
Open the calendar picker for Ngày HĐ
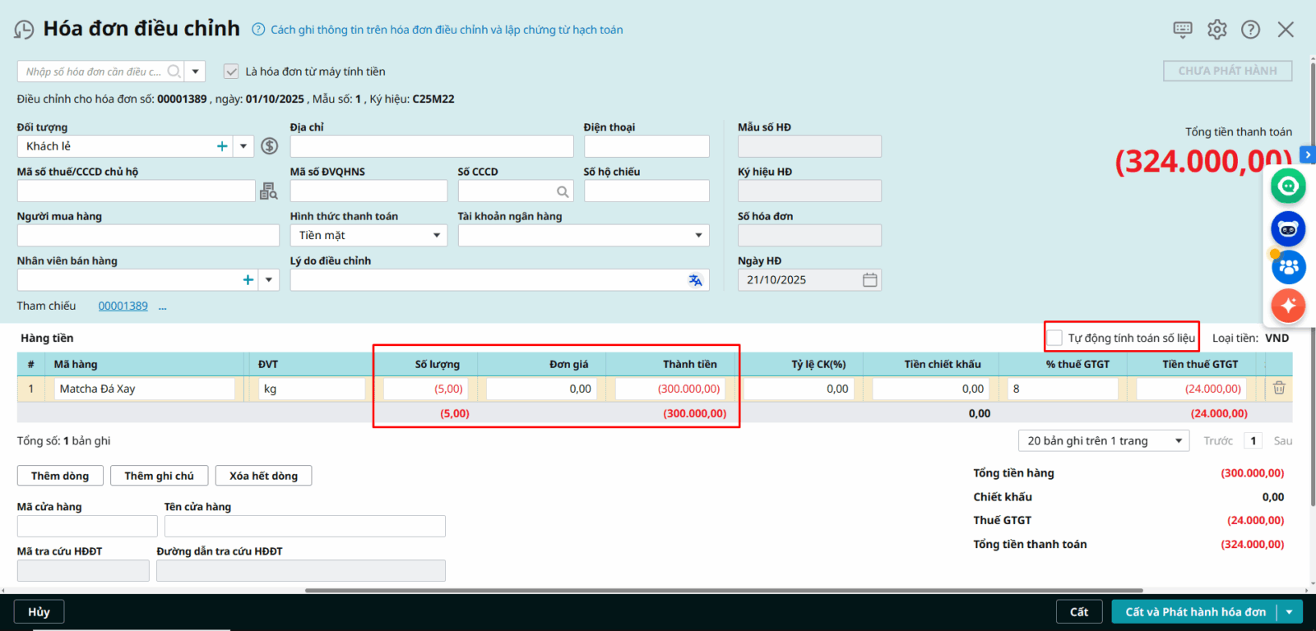click(869, 280)
